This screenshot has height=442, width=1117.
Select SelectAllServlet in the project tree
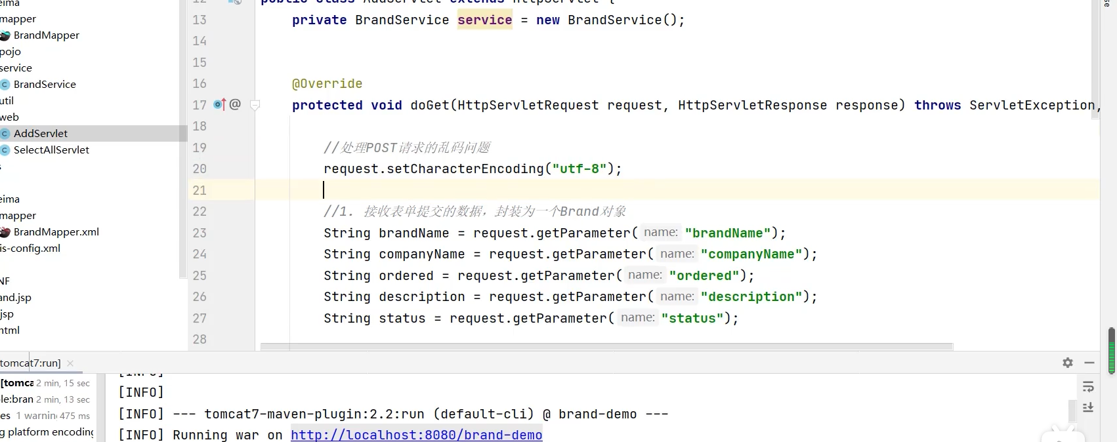click(51, 150)
